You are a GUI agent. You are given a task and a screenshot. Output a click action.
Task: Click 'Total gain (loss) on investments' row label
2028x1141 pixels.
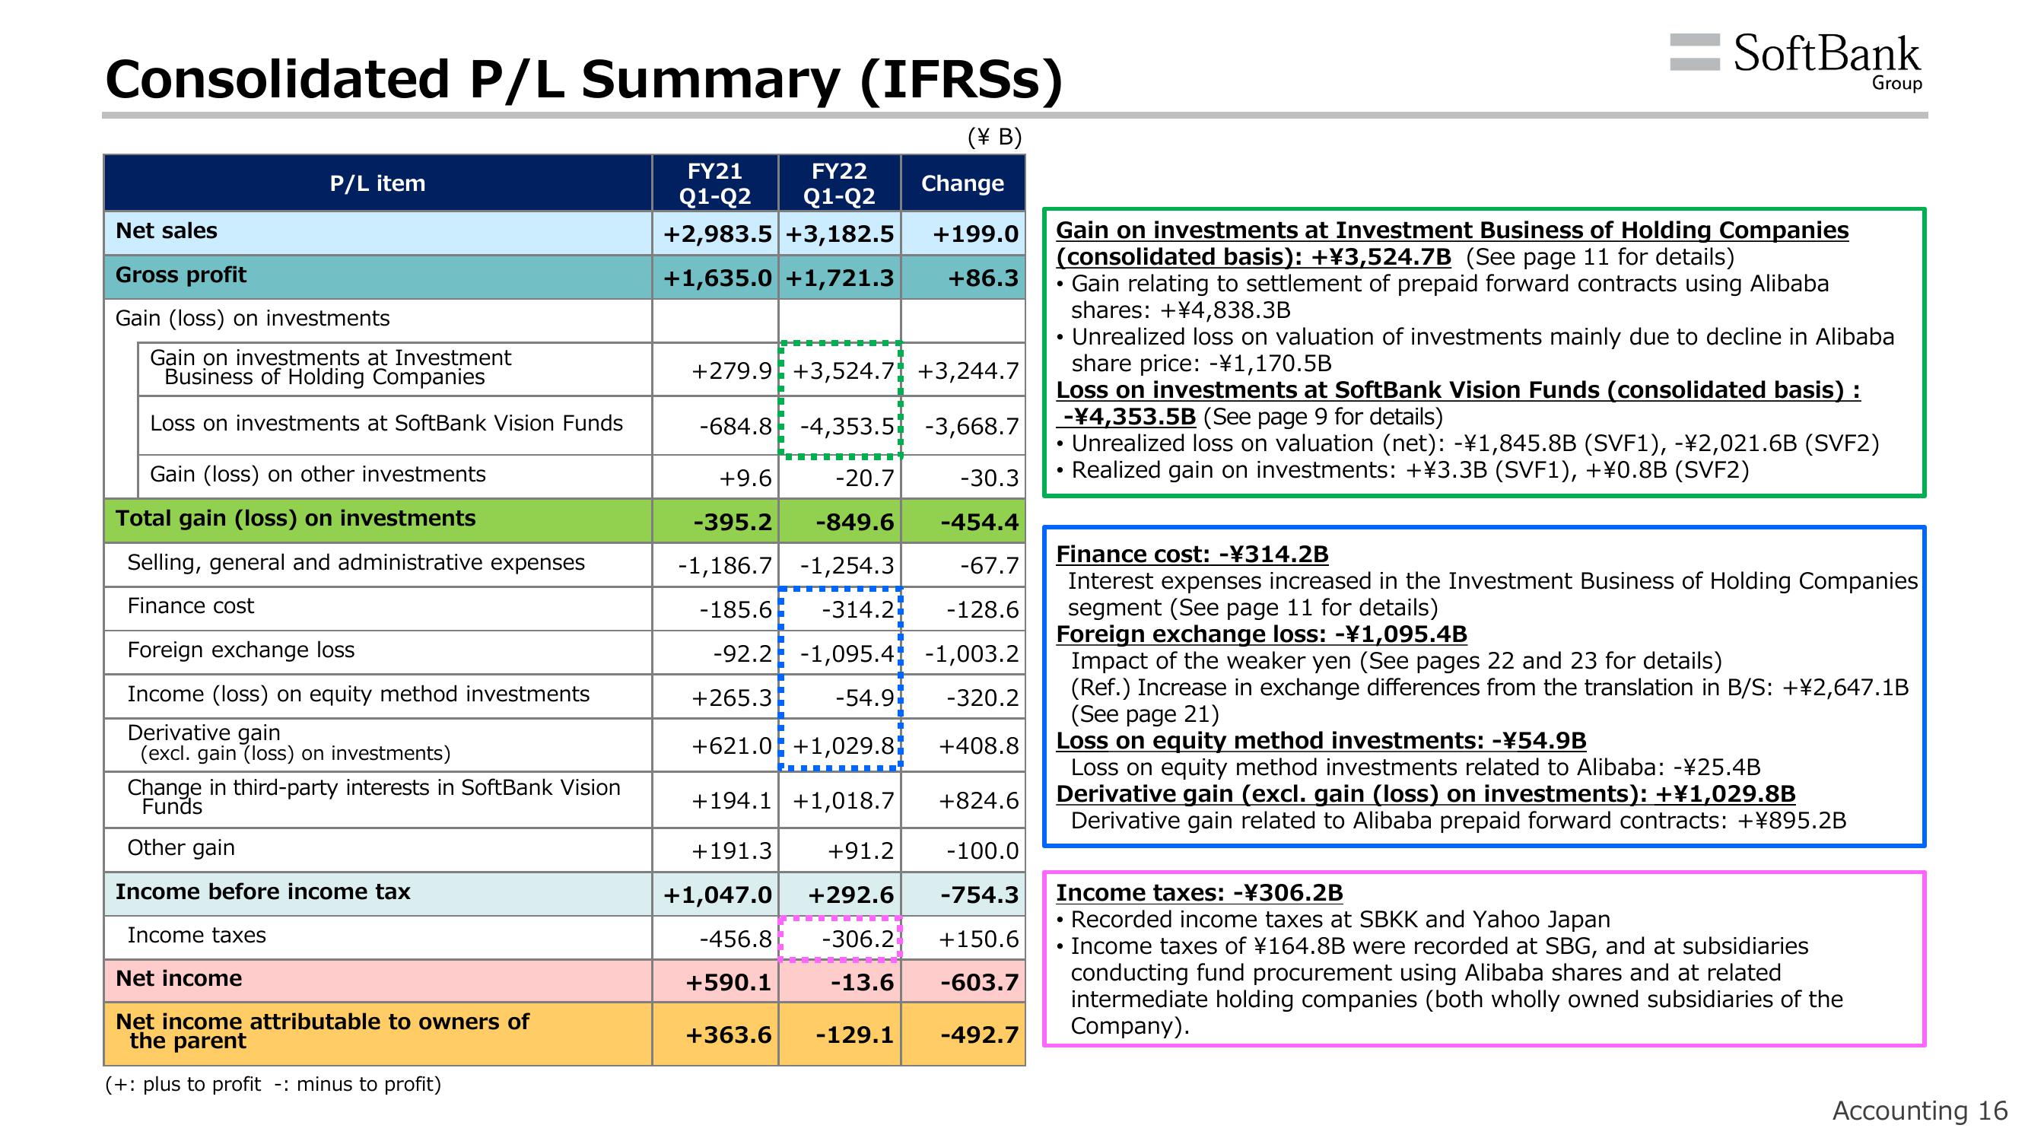(295, 518)
